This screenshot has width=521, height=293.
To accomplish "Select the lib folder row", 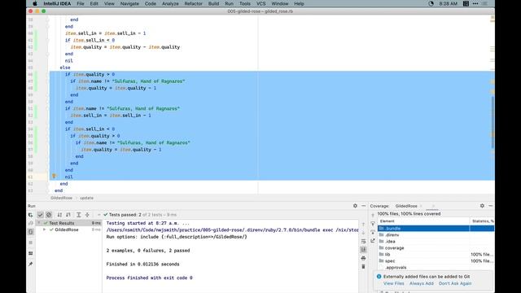I will (x=436, y=254).
